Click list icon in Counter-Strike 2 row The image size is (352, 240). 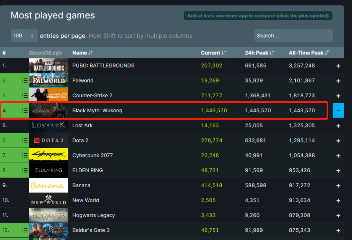click(25, 95)
